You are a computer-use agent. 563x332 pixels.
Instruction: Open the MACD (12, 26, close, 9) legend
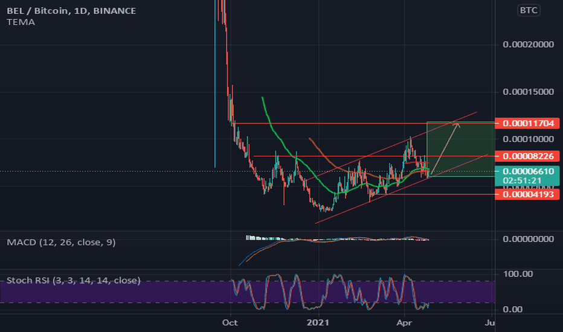click(61, 242)
